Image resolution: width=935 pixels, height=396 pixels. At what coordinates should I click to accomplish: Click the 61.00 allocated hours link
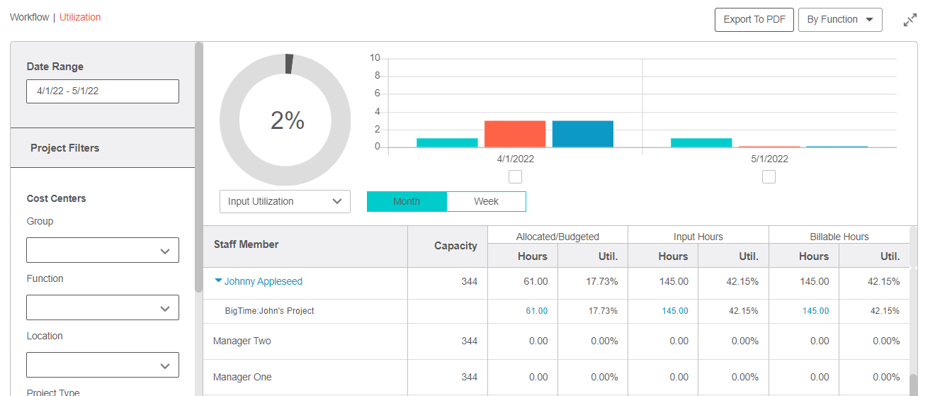coord(536,311)
